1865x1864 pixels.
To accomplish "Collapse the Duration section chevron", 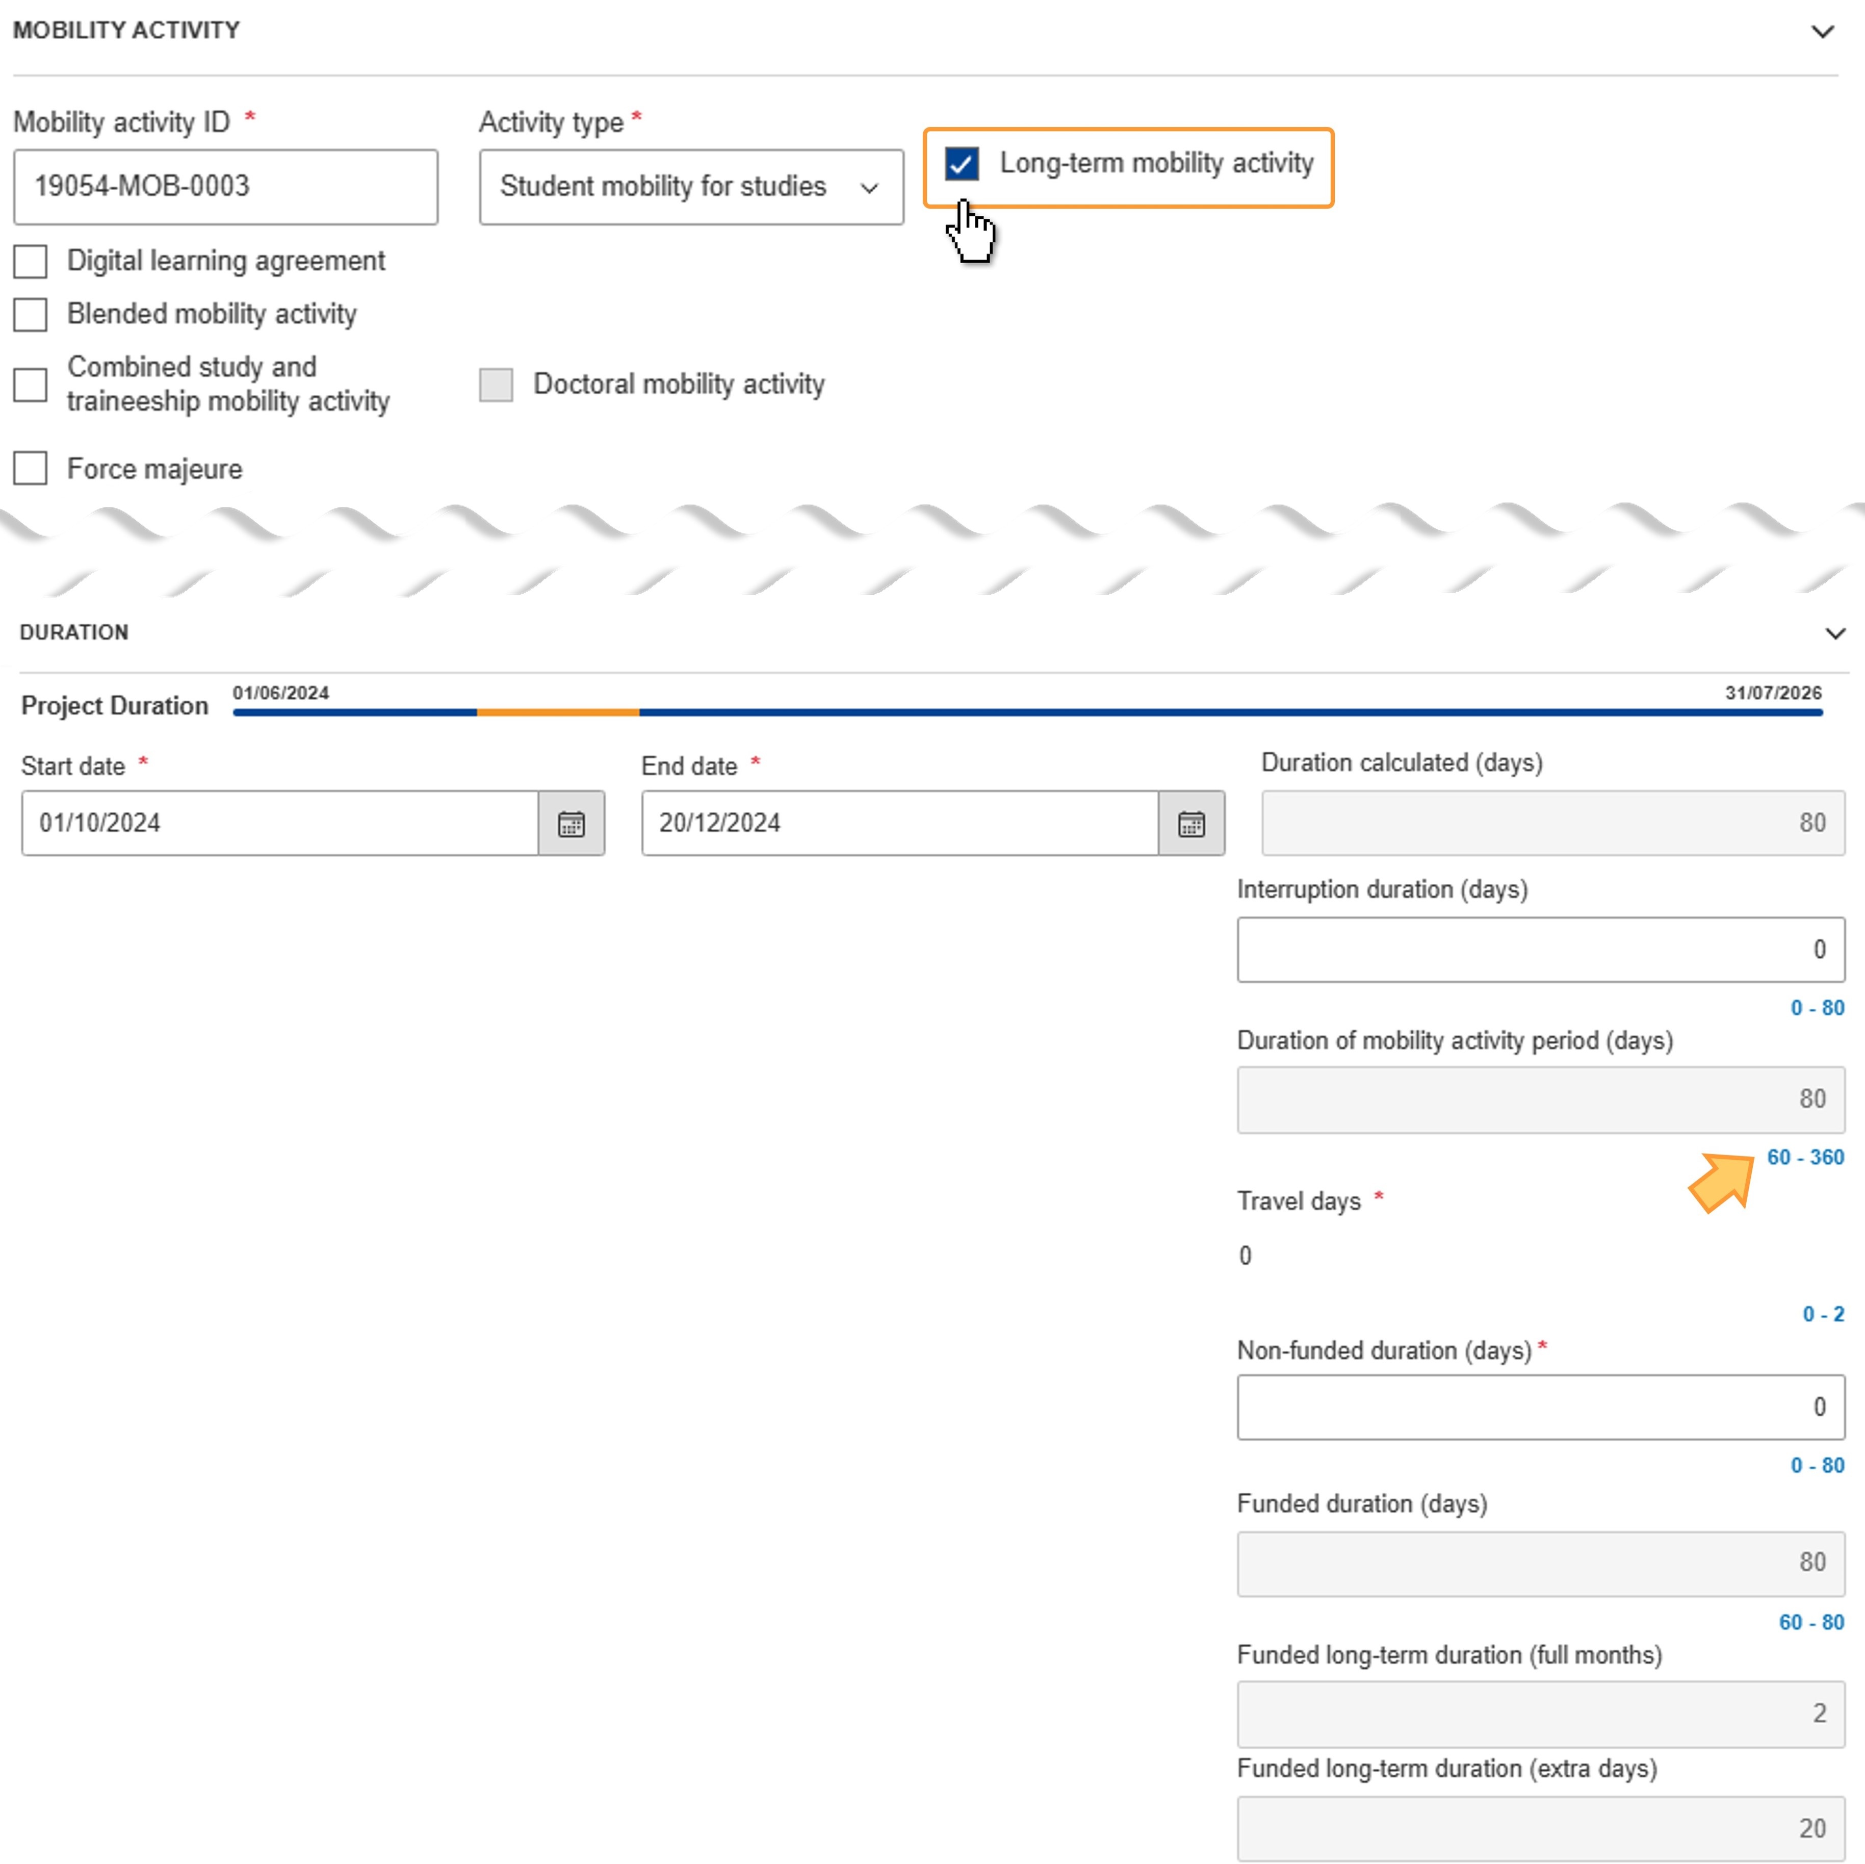I will pyautogui.click(x=1835, y=633).
